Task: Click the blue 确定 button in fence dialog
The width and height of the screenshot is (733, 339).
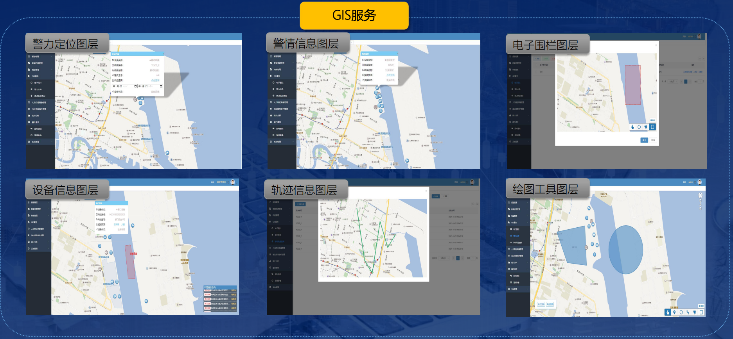Action: [x=644, y=140]
